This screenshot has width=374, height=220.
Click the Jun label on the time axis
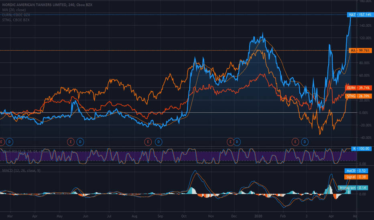[85, 216]
